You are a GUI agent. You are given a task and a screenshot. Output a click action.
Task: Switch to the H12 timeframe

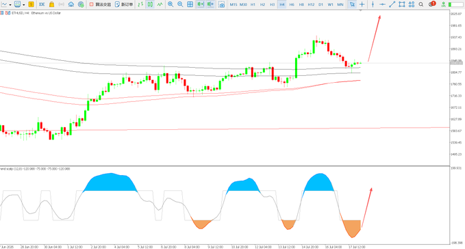(x=311, y=4)
